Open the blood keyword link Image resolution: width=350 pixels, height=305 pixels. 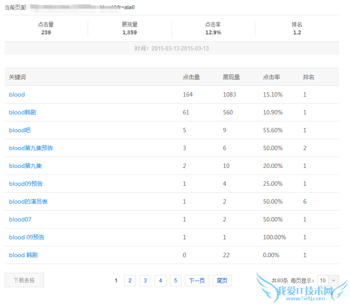coord(17,94)
